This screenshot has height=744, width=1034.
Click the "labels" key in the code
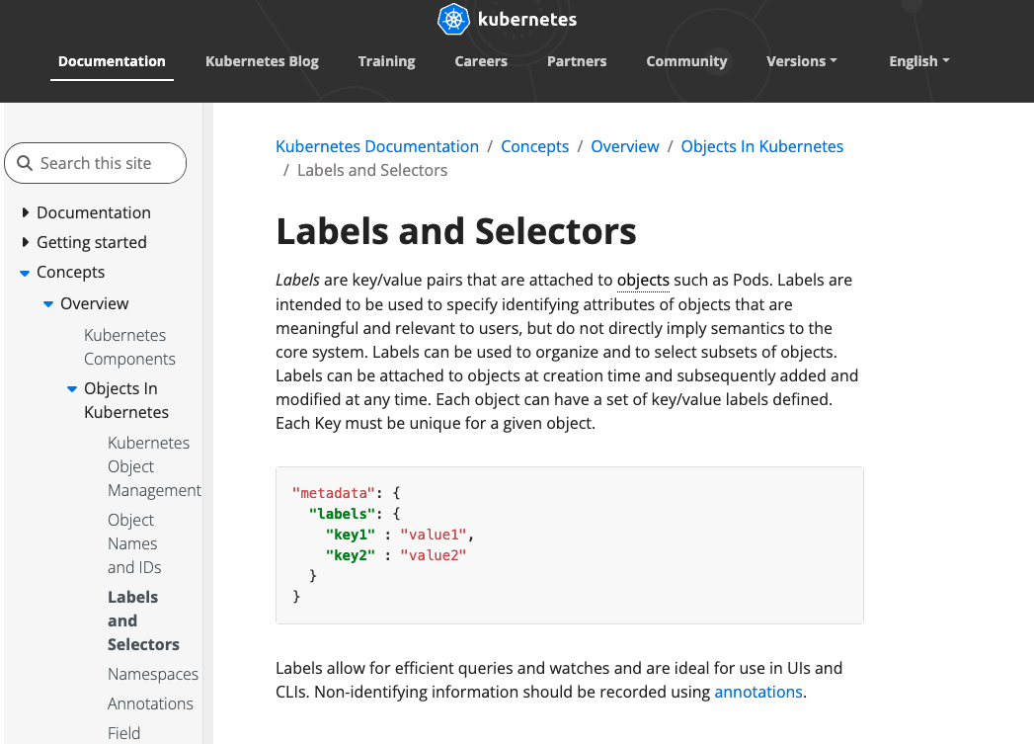[342, 514]
